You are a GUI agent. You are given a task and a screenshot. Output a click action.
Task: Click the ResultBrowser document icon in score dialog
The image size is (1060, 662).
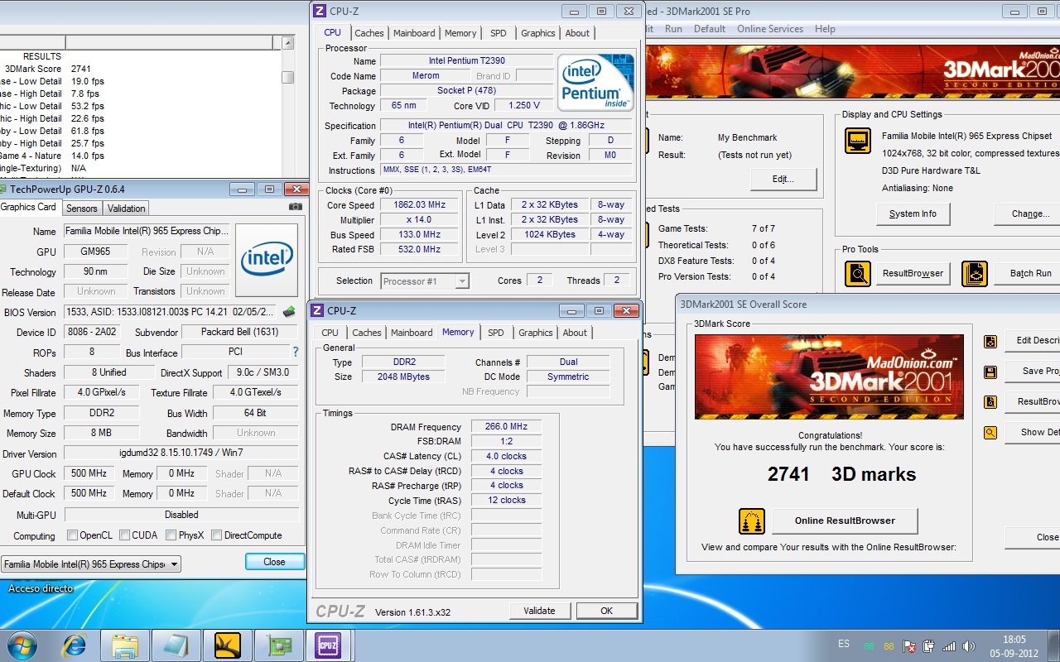990,402
